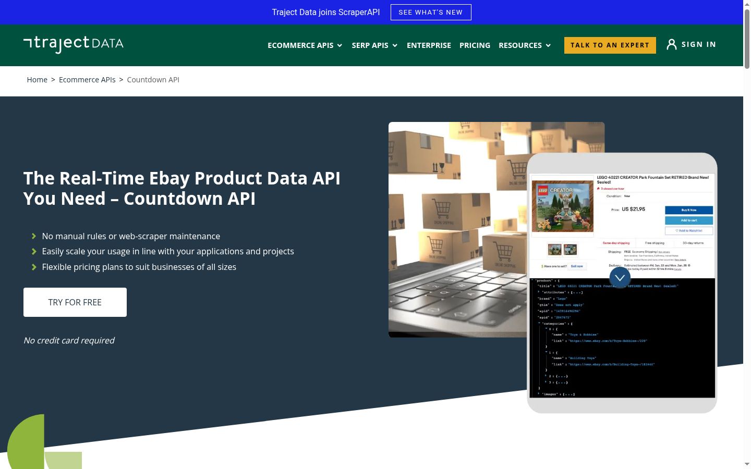The width and height of the screenshot is (751, 469).
Task: Go to Home breadcrumb link
Action: tap(37, 80)
